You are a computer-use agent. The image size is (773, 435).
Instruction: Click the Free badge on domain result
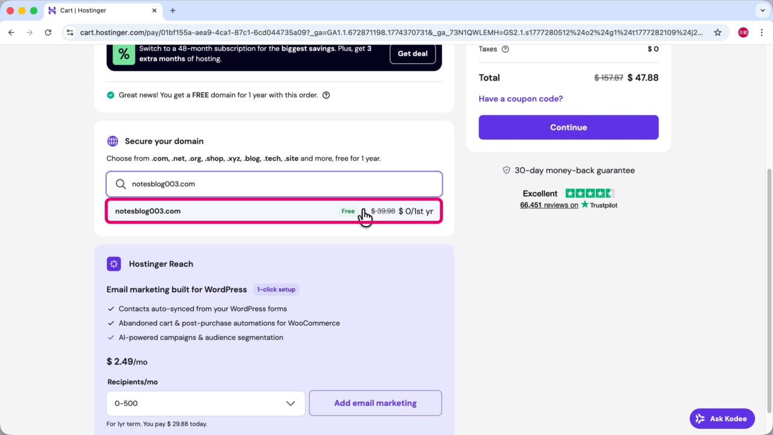(x=348, y=211)
